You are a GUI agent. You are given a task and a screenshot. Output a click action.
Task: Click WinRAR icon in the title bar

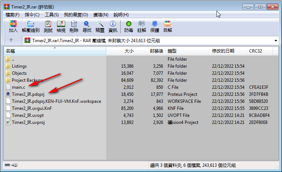[x=7, y=7]
